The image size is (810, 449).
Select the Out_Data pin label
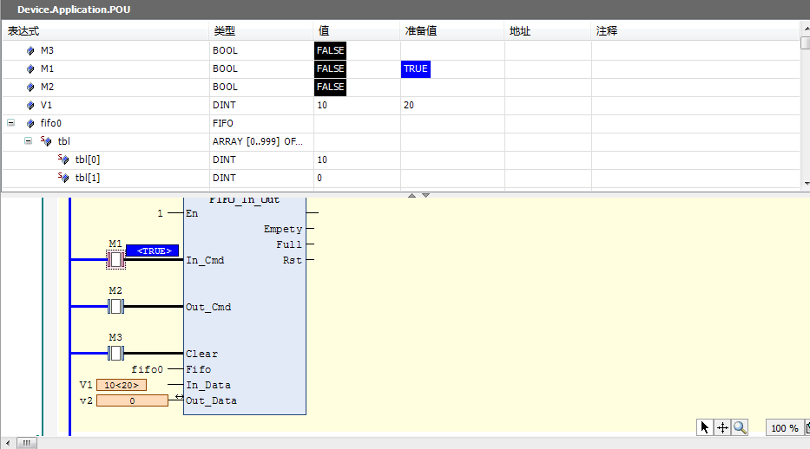pyautogui.click(x=211, y=400)
